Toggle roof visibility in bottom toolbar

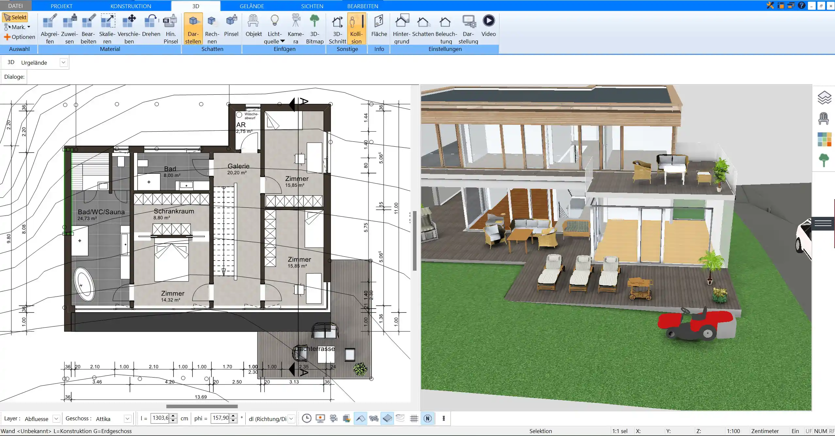tap(360, 418)
